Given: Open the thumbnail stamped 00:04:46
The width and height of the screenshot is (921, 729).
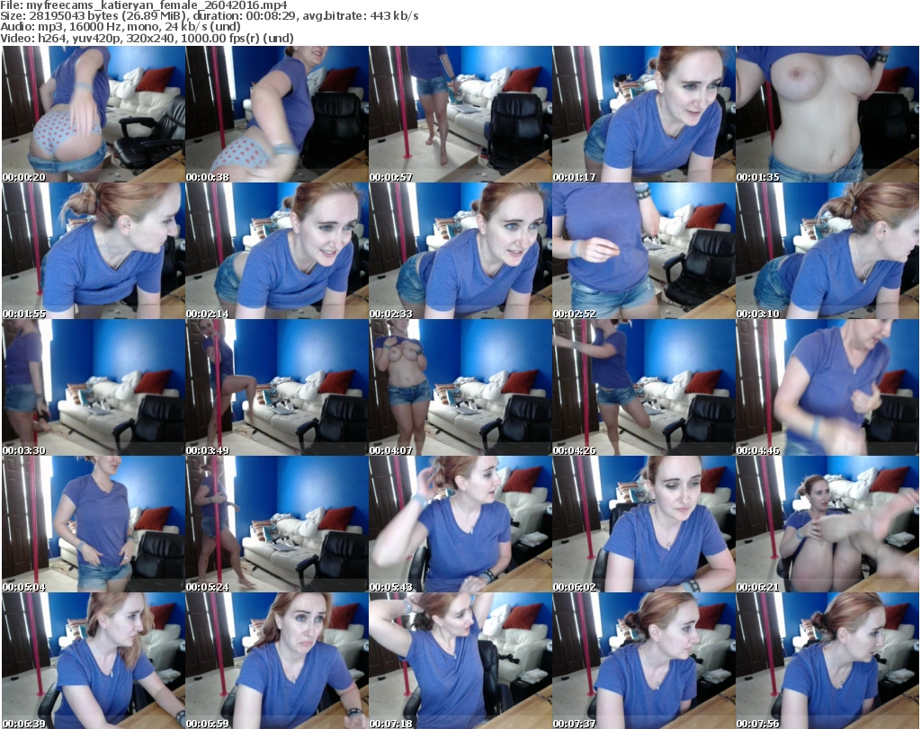Looking at the screenshot, I should click(x=827, y=387).
